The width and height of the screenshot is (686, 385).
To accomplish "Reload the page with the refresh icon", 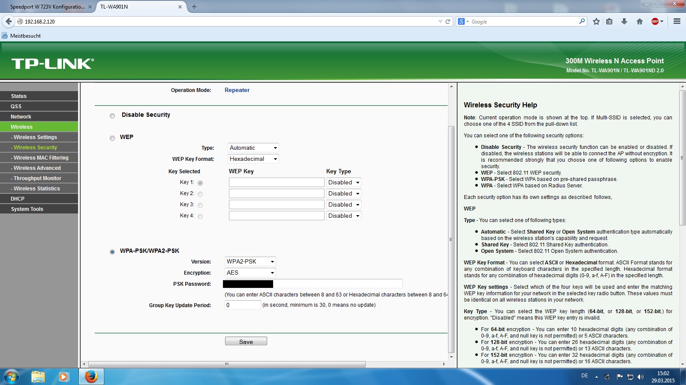I will tap(448, 21).
